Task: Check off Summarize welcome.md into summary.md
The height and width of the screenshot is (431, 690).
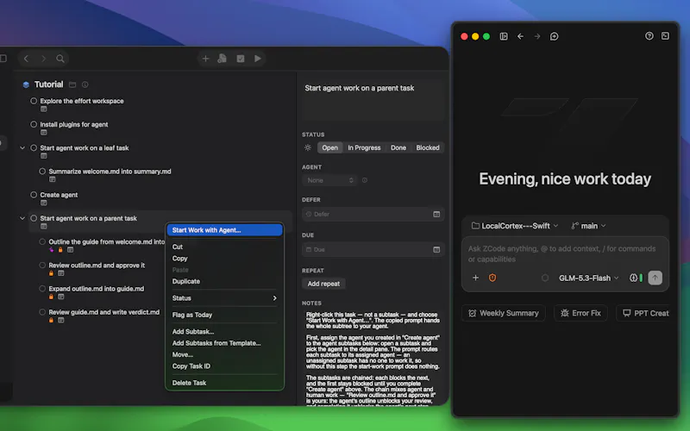Action: [x=42, y=171]
